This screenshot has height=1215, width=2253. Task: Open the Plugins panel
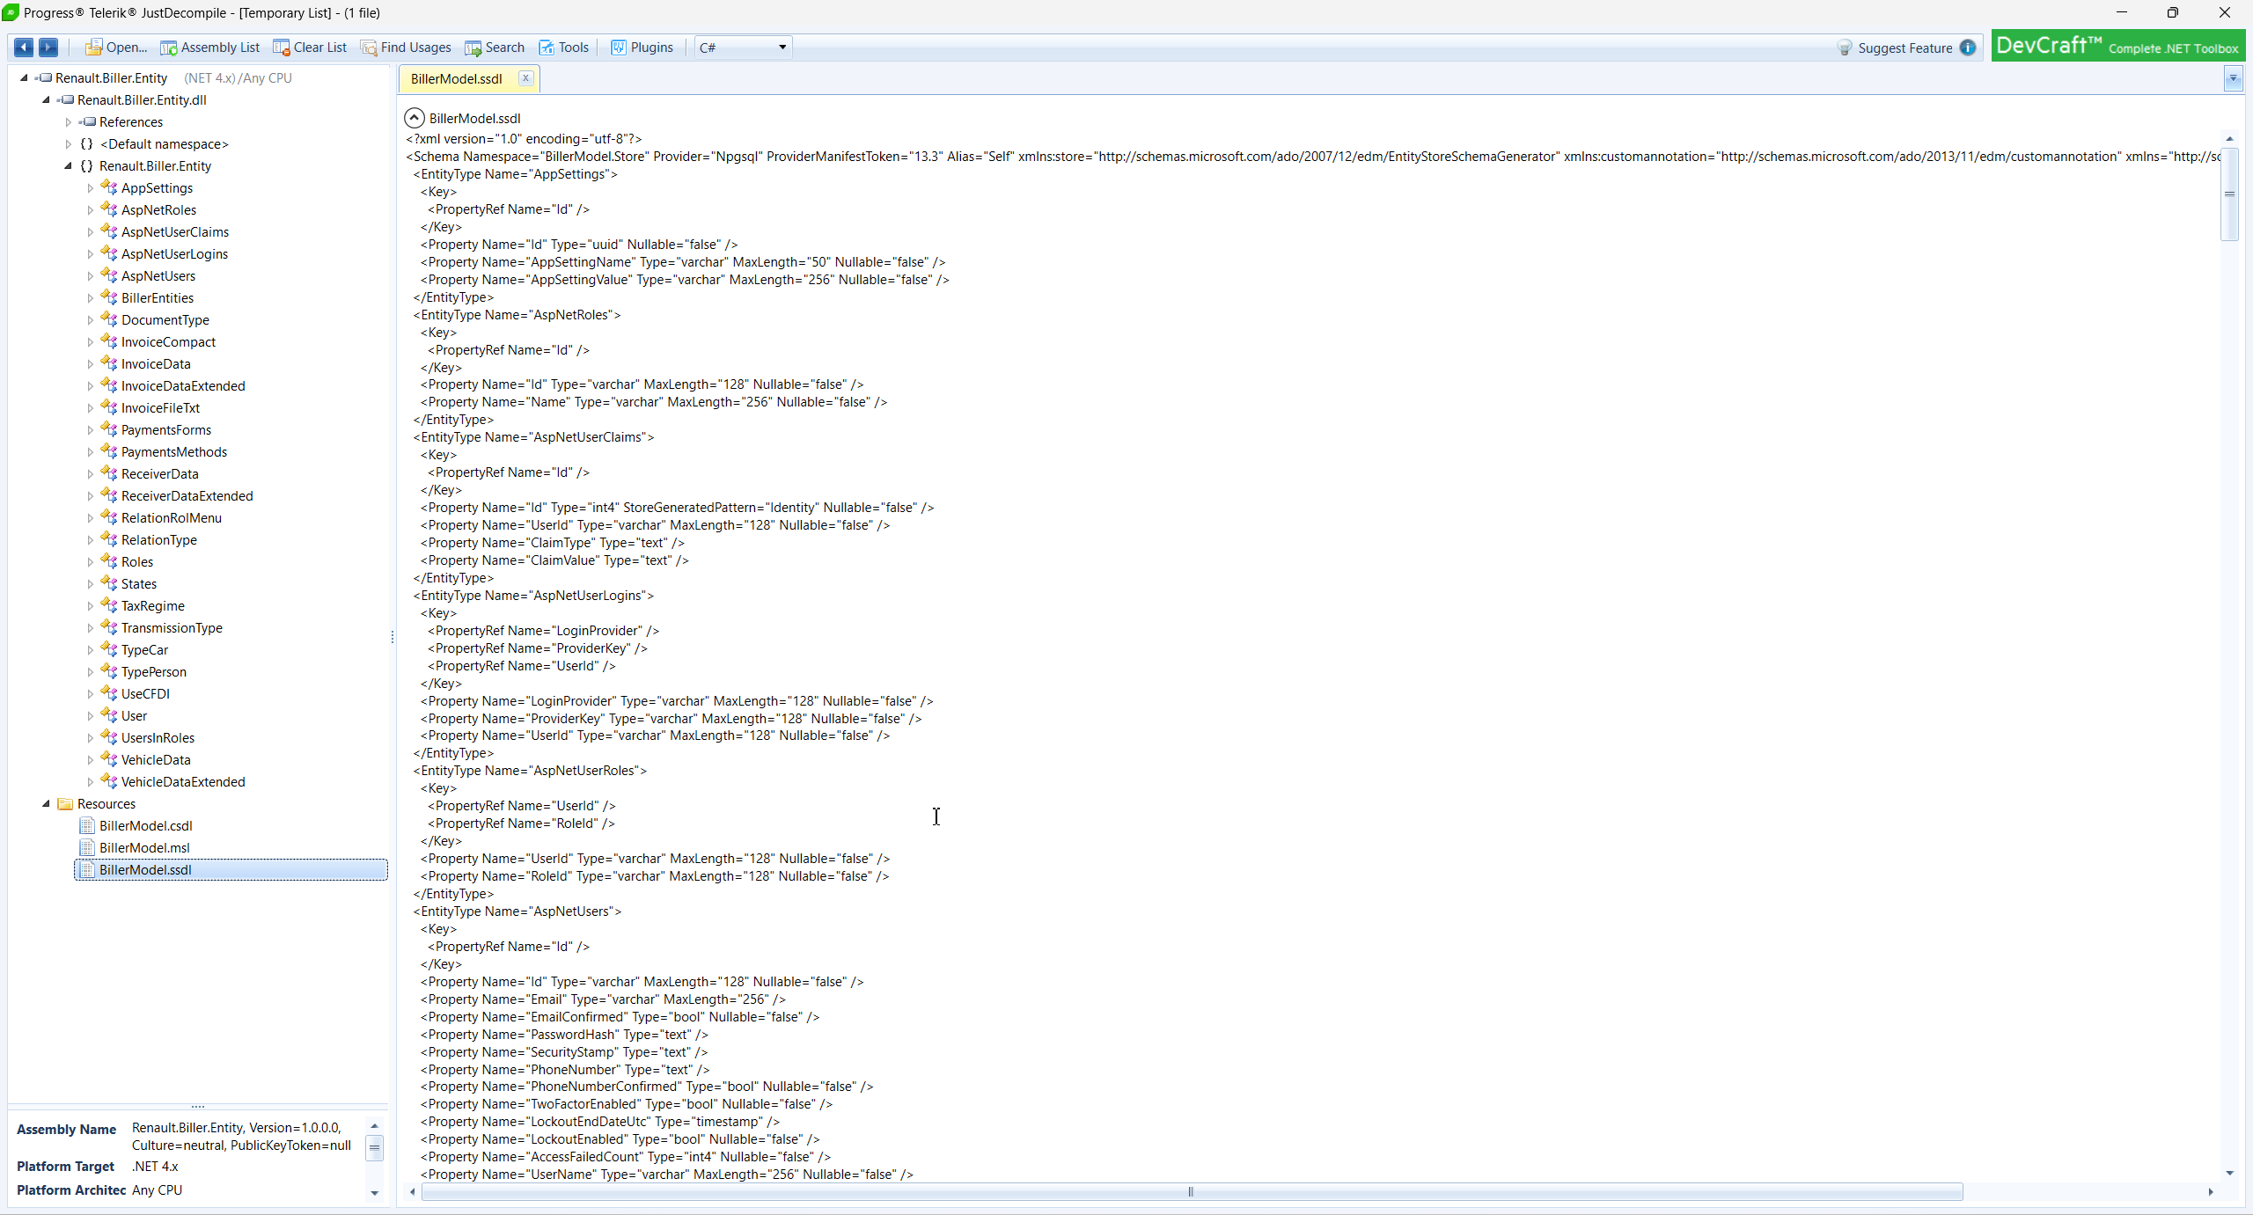click(x=642, y=47)
